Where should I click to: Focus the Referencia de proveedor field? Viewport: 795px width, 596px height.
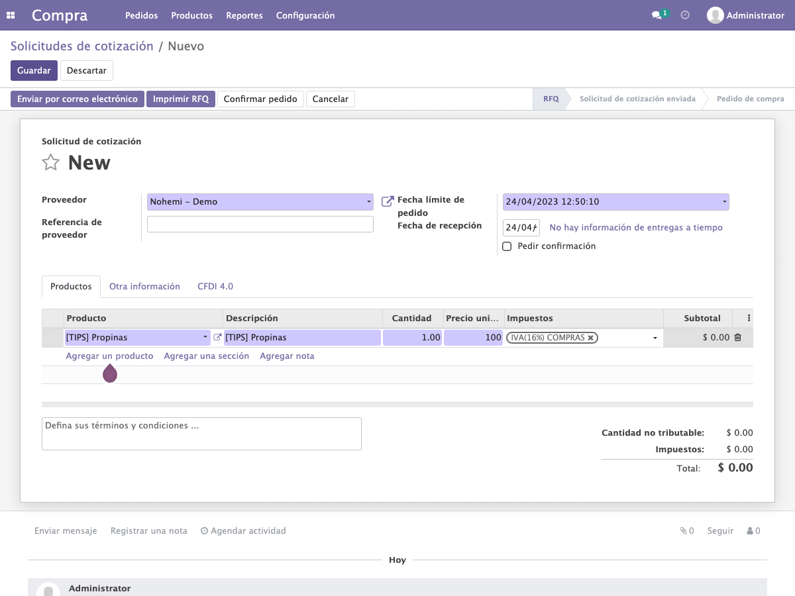coord(260,224)
